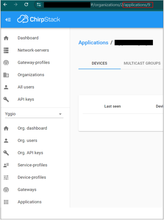Open Device-profiles in the sidebar
The width and height of the screenshot is (164, 220).
[x=32, y=177]
